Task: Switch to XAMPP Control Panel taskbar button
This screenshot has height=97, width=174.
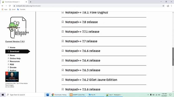Action: pos(77,95)
